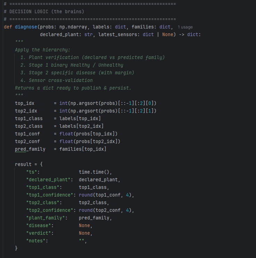Click the '-> dict:' return annotation
The image size is (256, 258).
tap(190, 34)
